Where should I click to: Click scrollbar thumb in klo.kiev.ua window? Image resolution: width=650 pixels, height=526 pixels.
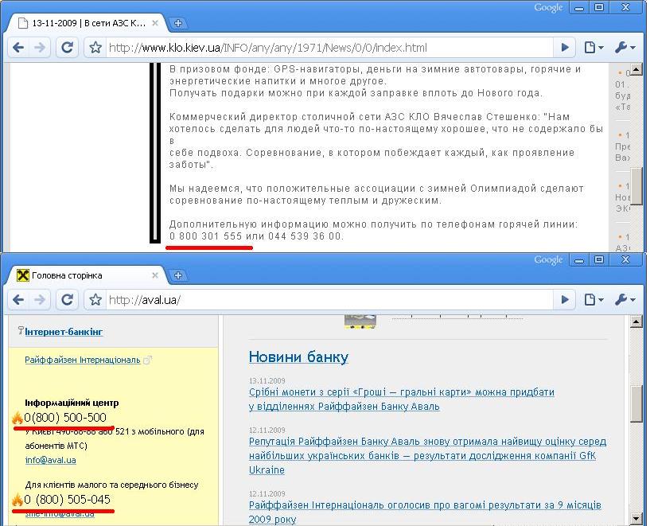point(636,185)
